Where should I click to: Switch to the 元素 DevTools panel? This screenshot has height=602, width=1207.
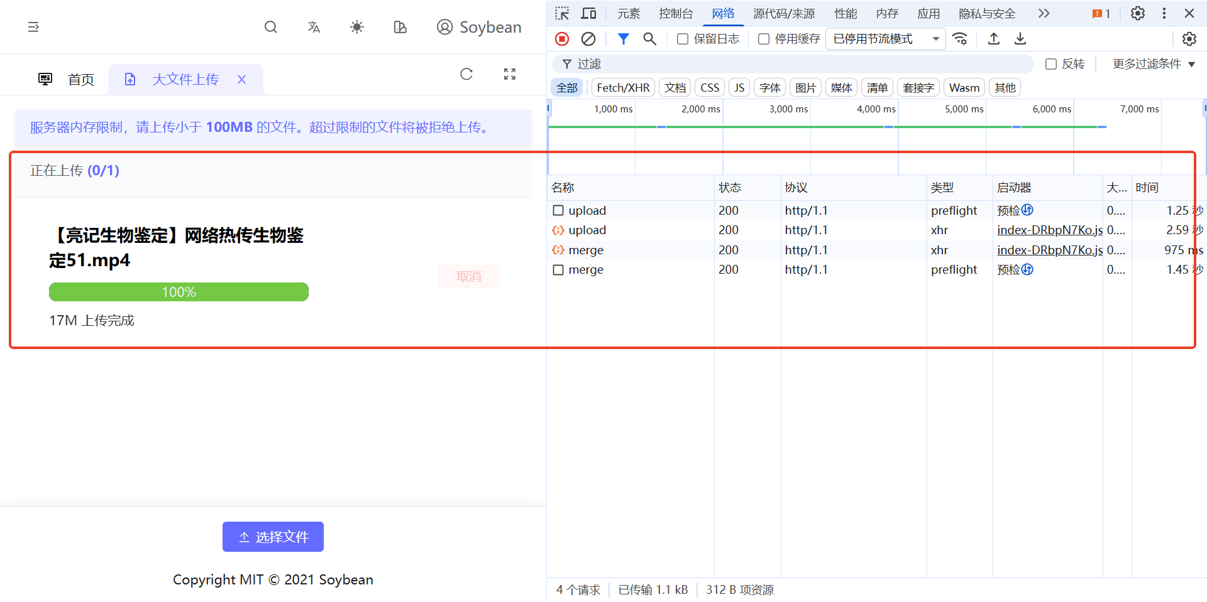(628, 13)
